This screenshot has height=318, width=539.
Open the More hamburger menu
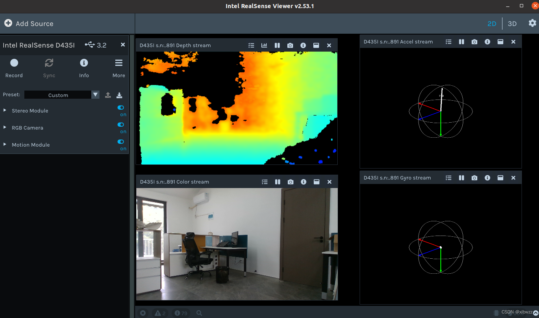click(119, 68)
